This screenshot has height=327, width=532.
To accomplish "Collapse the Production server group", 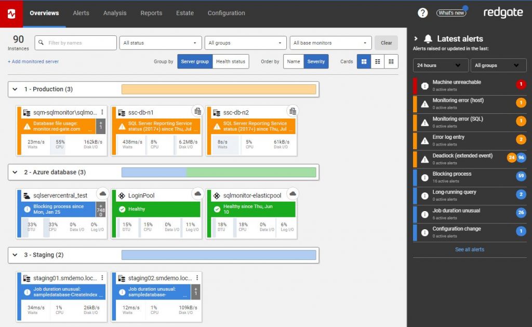I will tap(15, 89).
